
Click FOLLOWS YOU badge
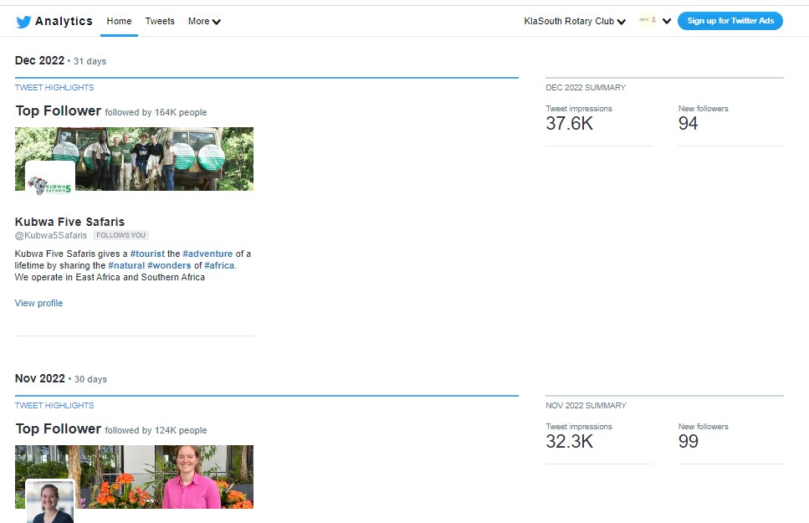click(x=120, y=235)
